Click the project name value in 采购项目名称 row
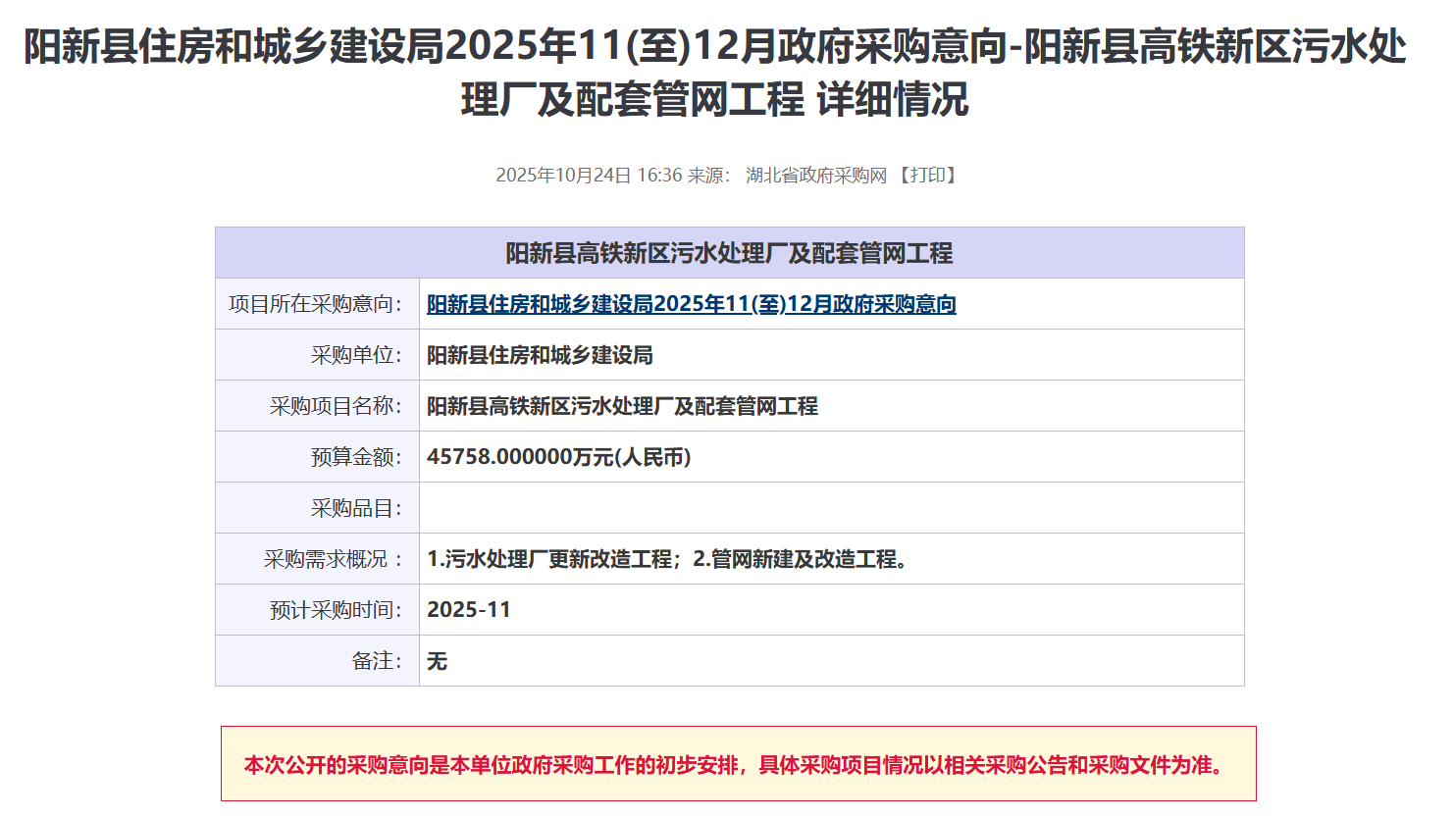 coord(622,407)
